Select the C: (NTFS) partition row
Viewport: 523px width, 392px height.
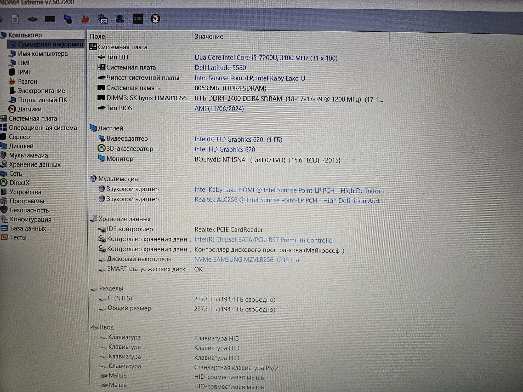tap(187, 299)
